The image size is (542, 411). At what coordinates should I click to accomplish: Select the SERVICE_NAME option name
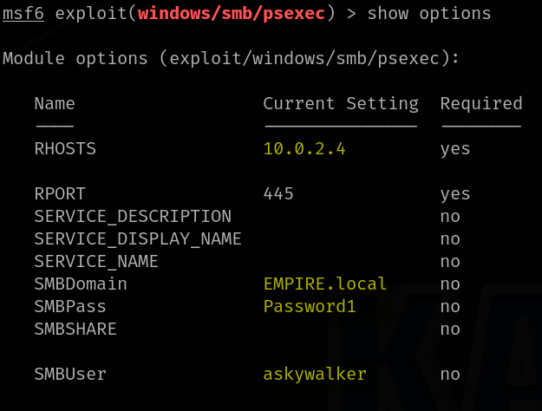point(96,262)
